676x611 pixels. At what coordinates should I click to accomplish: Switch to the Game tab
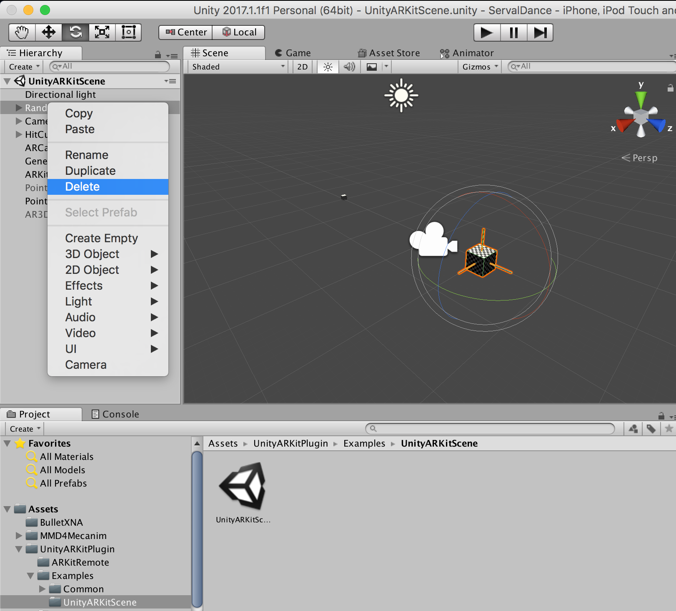point(293,53)
